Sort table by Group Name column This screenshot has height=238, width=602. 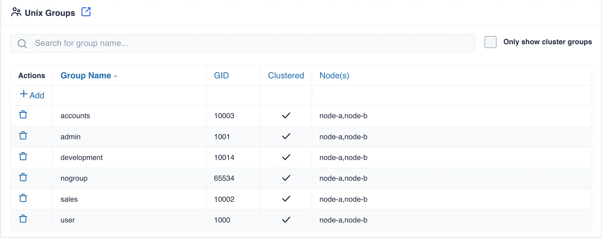point(86,76)
